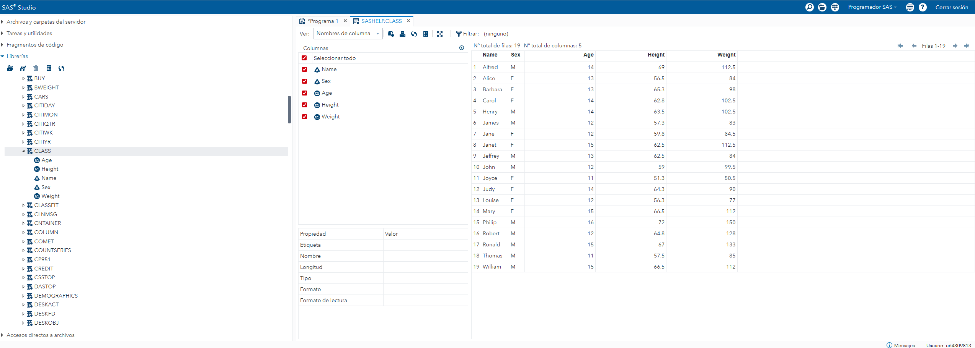Open the Mensajes link in status bar
The height and width of the screenshot is (348, 975).
904,345
